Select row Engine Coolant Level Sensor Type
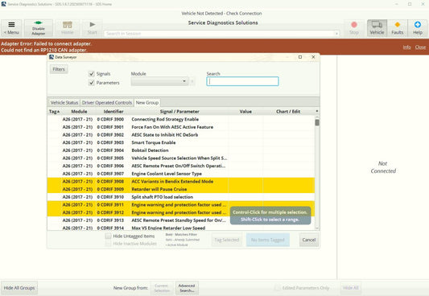429x296 pixels. tap(181, 174)
